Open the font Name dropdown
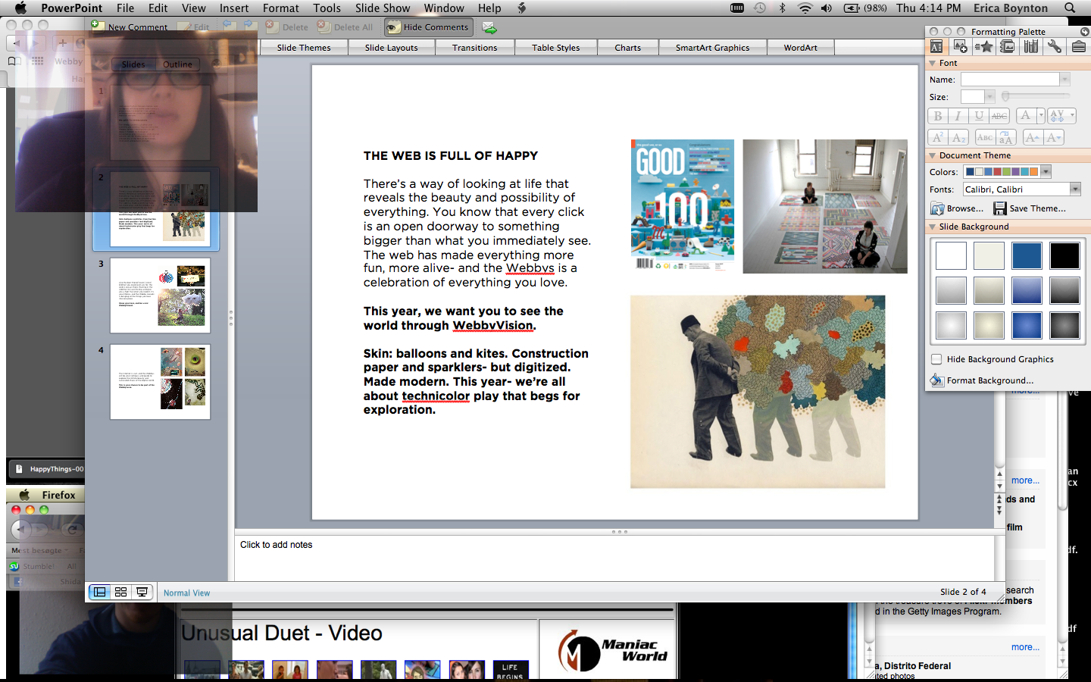The height and width of the screenshot is (682, 1091). 1064,79
